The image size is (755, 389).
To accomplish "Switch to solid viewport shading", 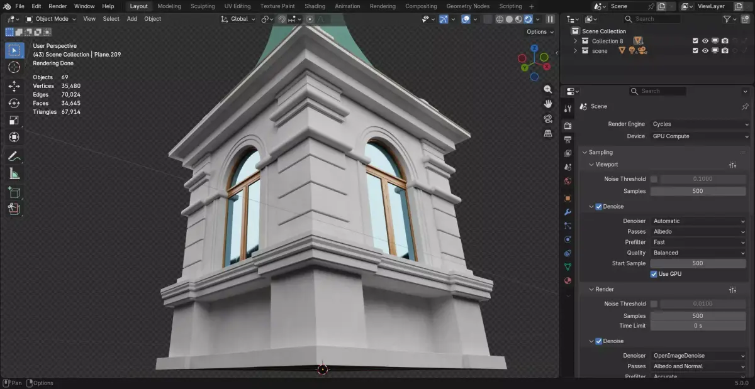I will [x=509, y=19].
